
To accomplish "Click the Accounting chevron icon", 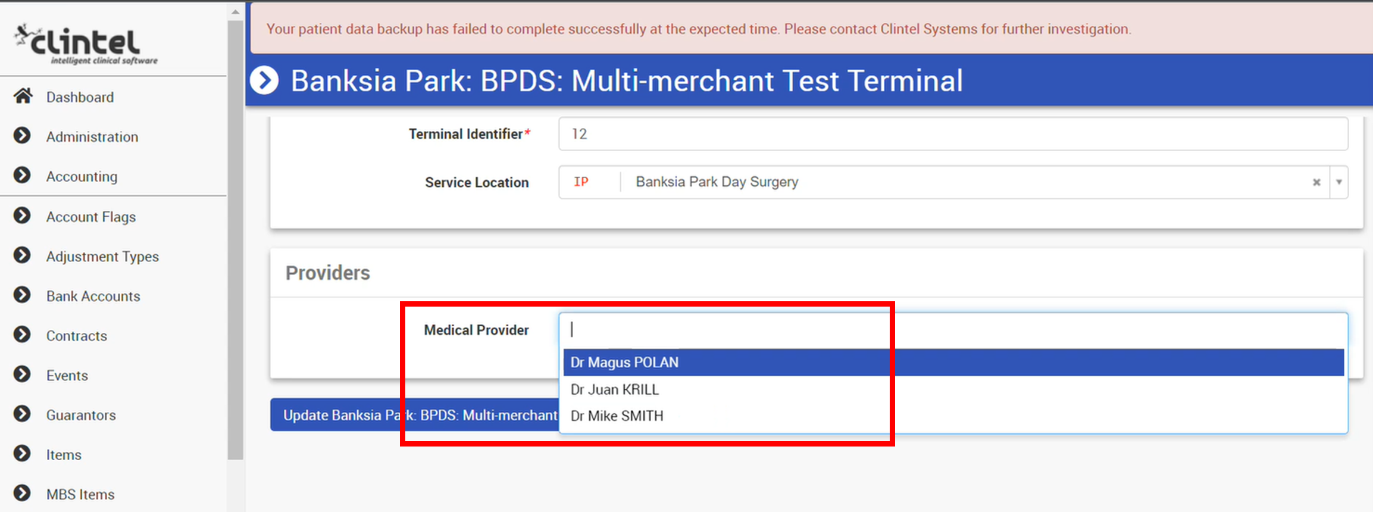I will tap(22, 176).
